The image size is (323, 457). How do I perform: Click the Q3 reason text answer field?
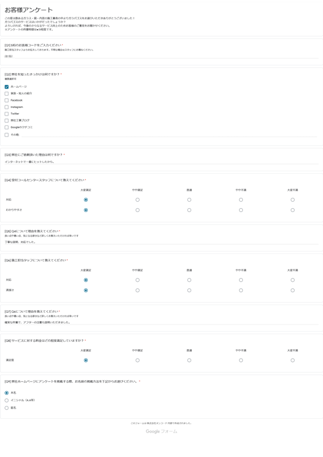coord(161,162)
